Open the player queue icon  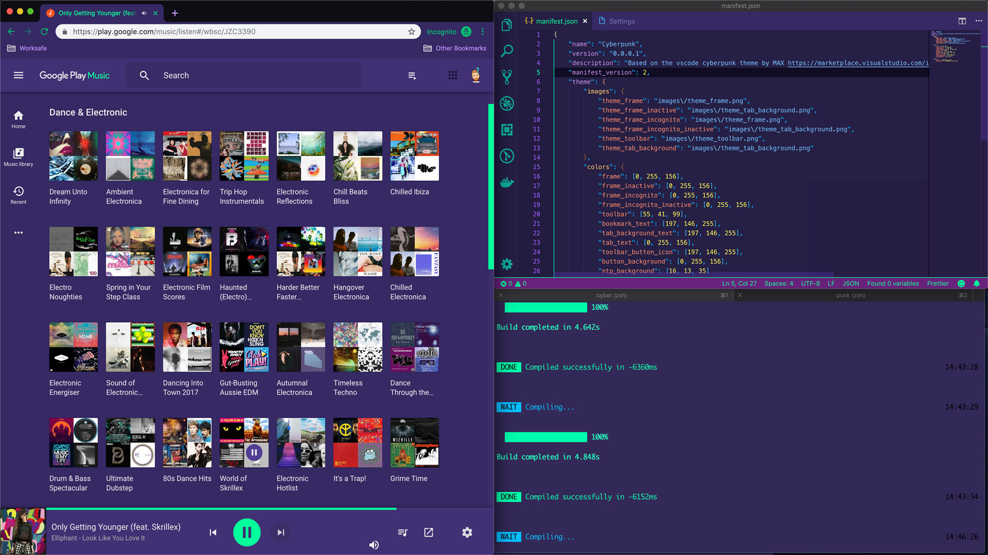[403, 532]
